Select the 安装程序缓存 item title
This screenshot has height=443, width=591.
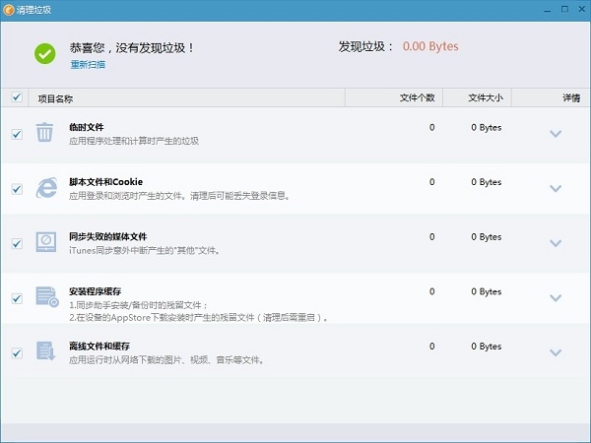pyautogui.click(x=95, y=291)
